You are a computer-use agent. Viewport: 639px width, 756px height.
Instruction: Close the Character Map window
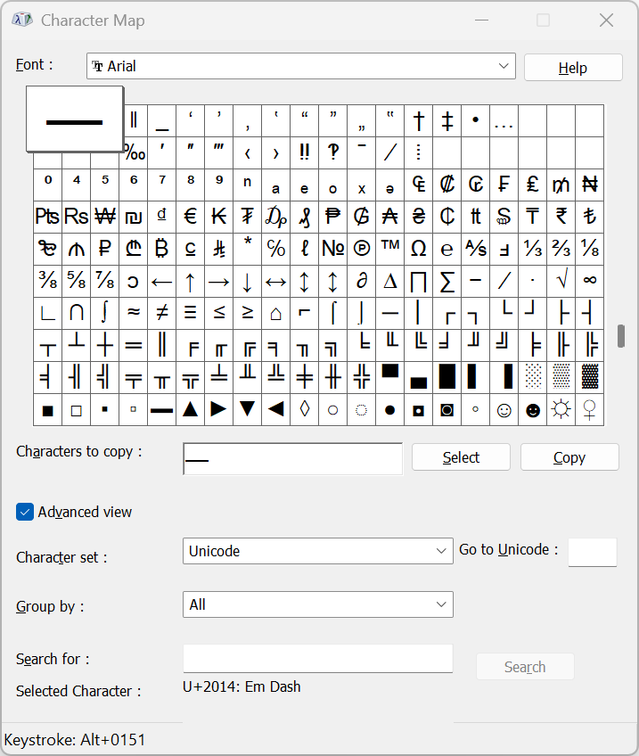(606, 21)
